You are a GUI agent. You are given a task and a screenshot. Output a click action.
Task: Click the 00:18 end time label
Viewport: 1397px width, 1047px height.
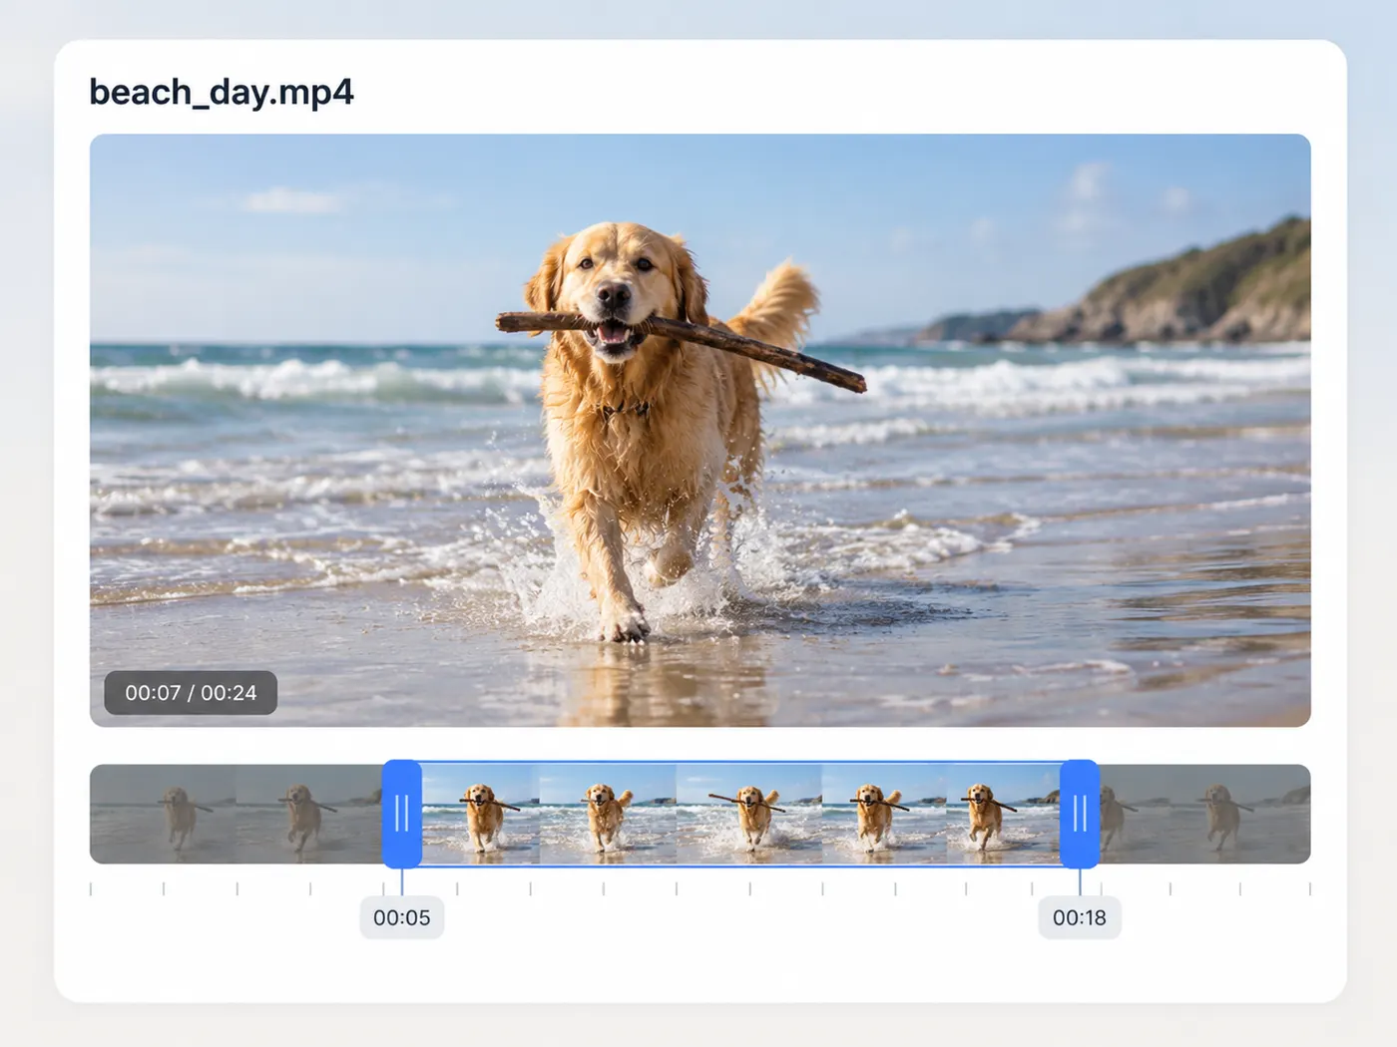click(1080, 917)
